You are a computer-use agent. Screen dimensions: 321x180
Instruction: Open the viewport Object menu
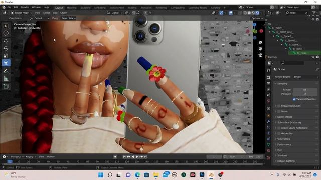click(64, 13)
